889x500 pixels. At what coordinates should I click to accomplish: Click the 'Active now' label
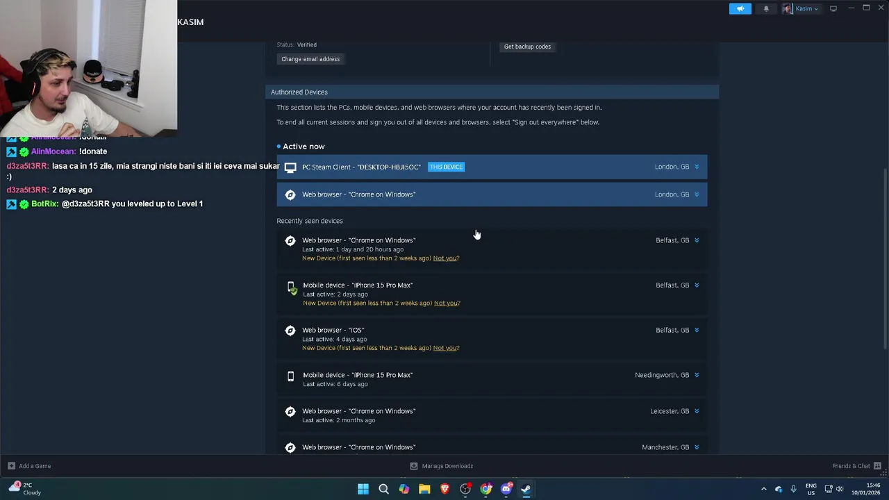(x=304, y=147)
